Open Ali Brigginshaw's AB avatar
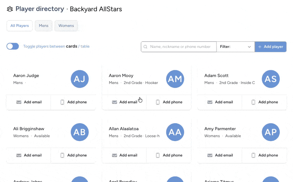The height and width of the screenshot is (182, 293). [x=79, y=132]
